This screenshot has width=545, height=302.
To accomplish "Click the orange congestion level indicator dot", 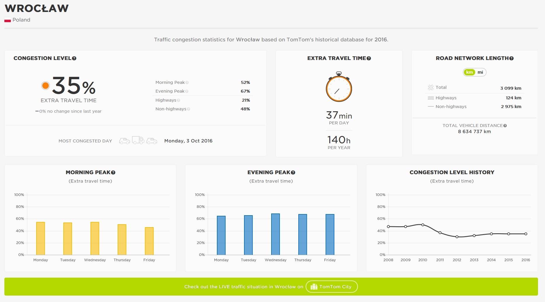I will [46, 86].
